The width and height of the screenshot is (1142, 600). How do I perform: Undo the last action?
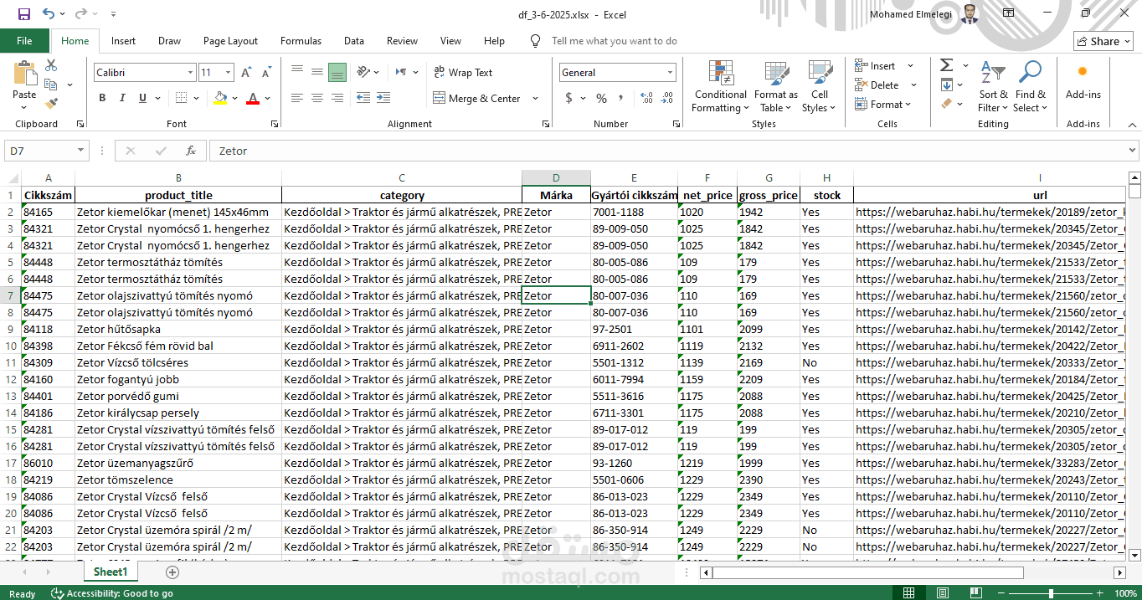click(49, 14)
